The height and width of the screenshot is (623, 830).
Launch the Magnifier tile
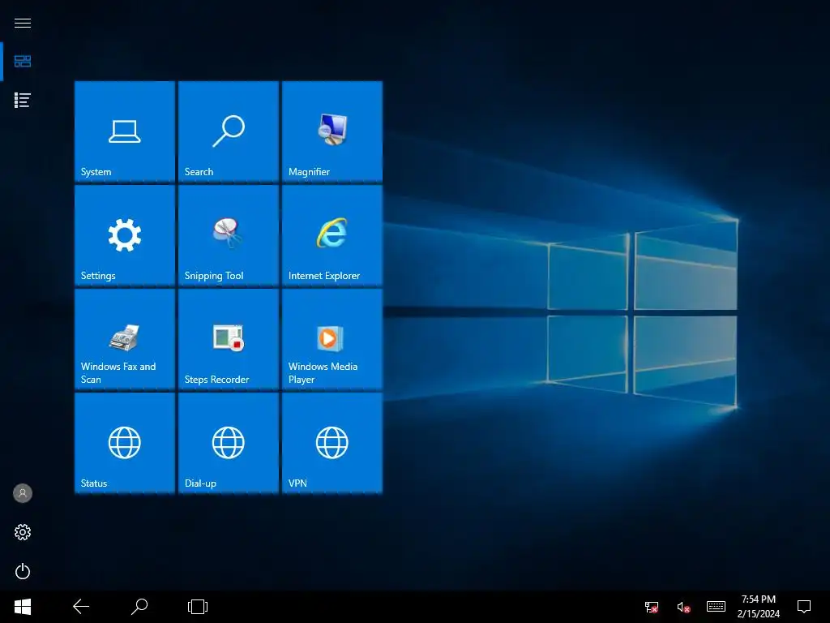332,131
